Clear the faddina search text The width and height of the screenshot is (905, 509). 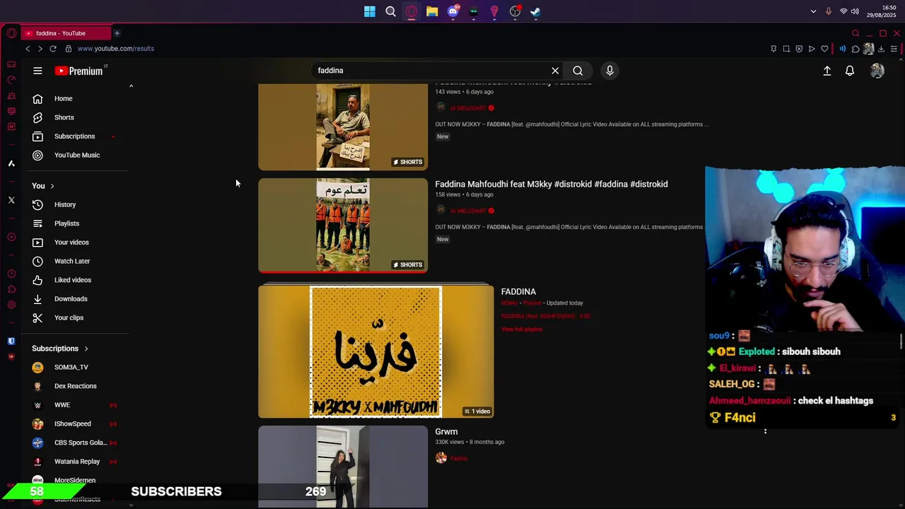555,71
